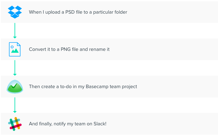218x139 pixels.
Task: Click the Basecamp logo icon
Action: tap(15, 87)
